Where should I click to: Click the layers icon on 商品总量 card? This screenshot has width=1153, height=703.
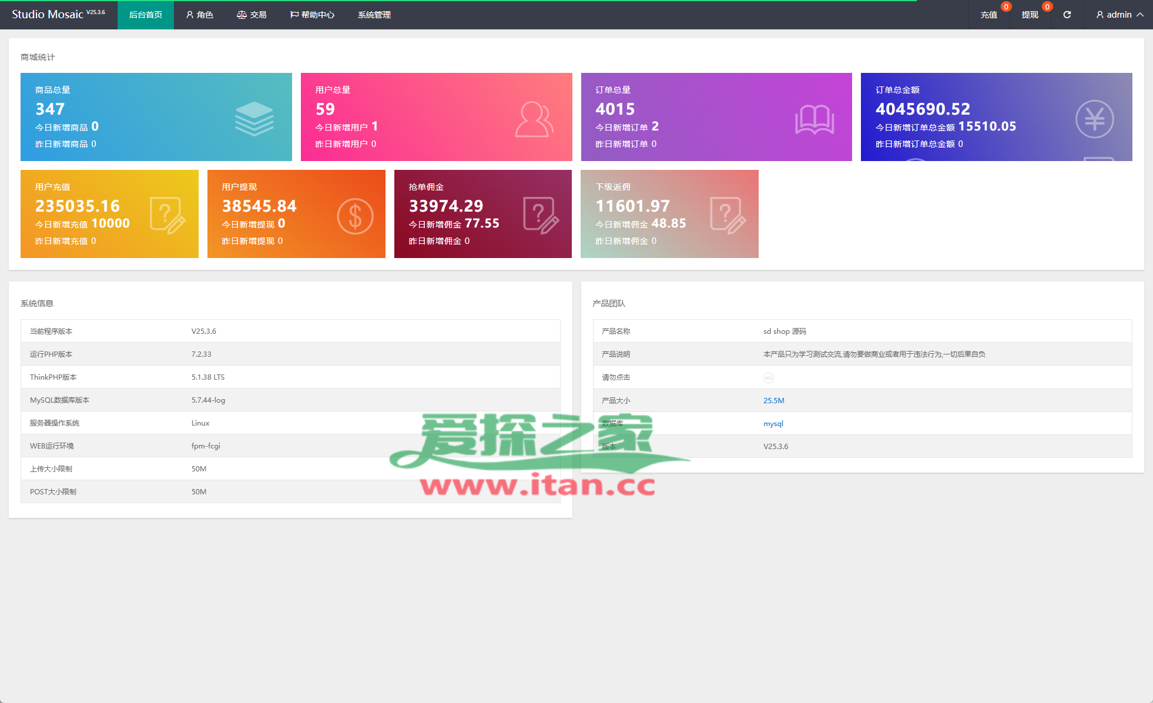point(254,119)
